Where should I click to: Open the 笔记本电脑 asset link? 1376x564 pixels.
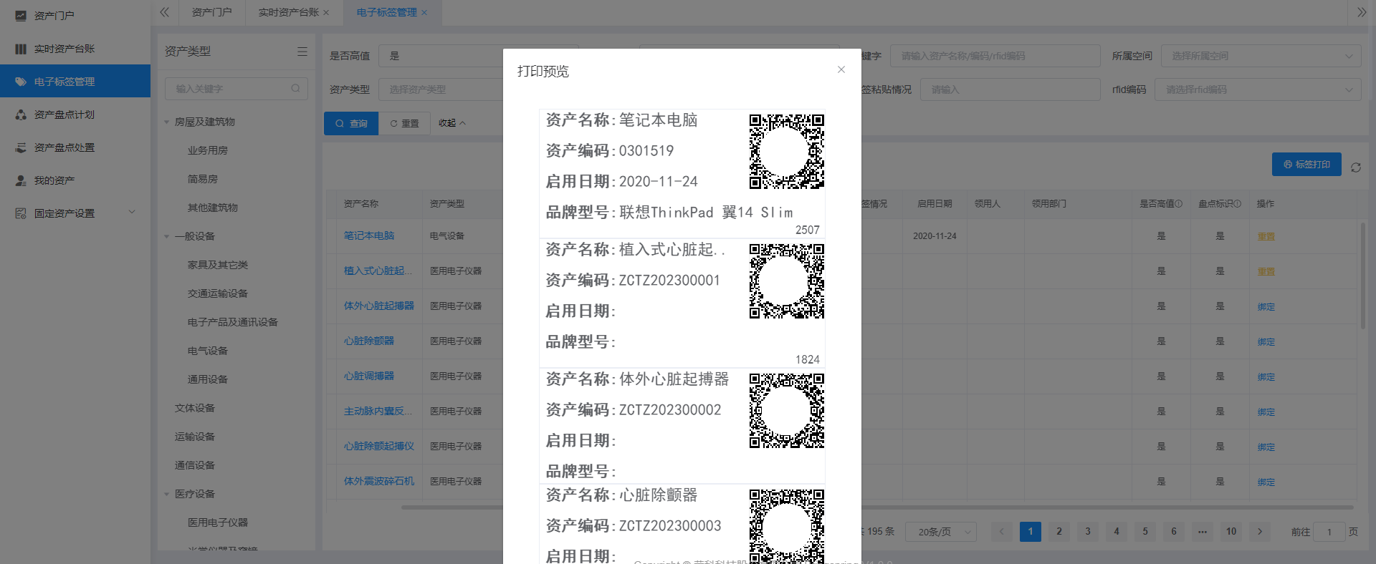368,235
